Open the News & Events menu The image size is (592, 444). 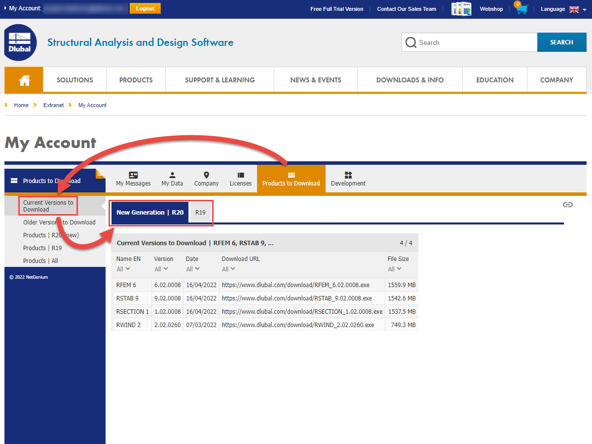coord(316,80)
